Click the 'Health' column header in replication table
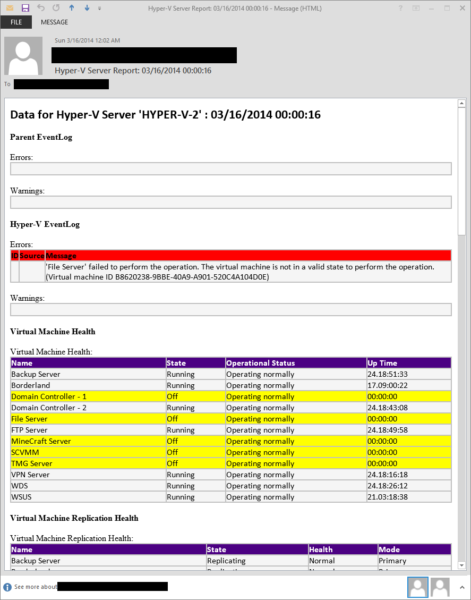The height and width of the screenshot is (600, 471). click(x=343, y=550)
